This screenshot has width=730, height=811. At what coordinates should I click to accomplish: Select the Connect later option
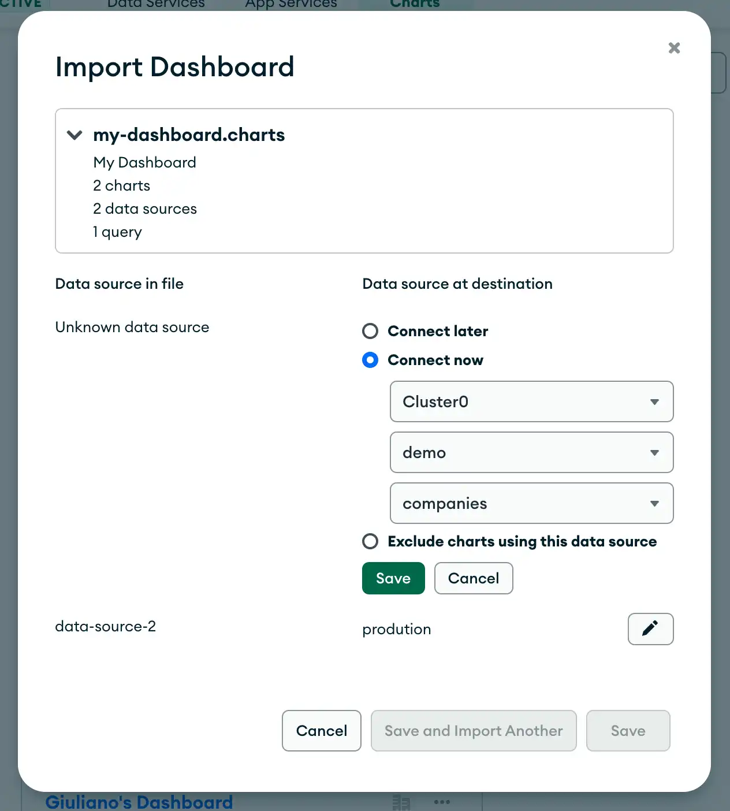click(x=370, y=331)
